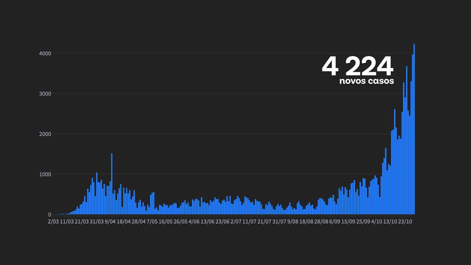Select the 23/10 x-axis date

point(405,222)
